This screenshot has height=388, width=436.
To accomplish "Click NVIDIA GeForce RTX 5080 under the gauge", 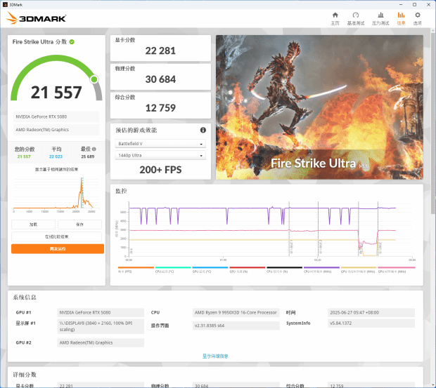I will coord(56,116).
